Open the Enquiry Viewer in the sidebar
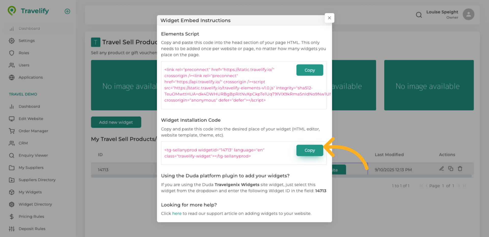 [33, 155]
